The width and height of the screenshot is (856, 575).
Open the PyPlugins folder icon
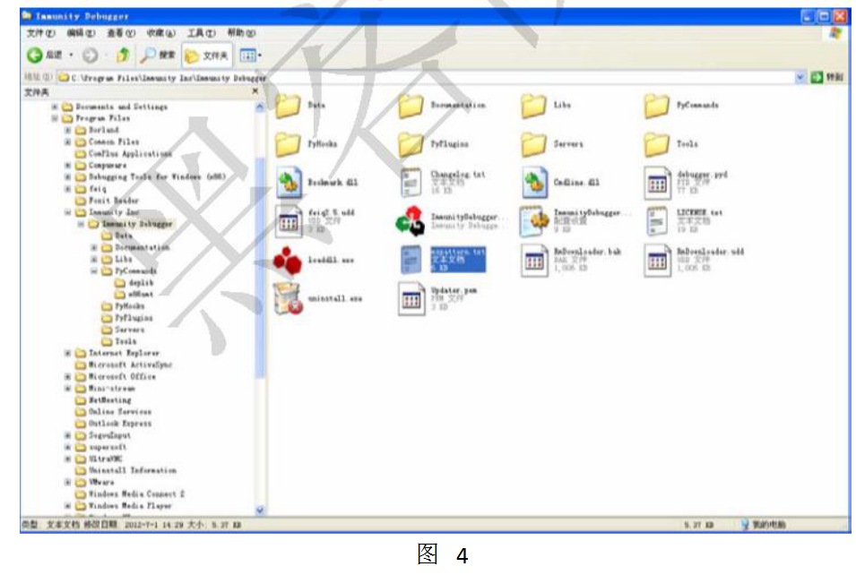(411, 144)
